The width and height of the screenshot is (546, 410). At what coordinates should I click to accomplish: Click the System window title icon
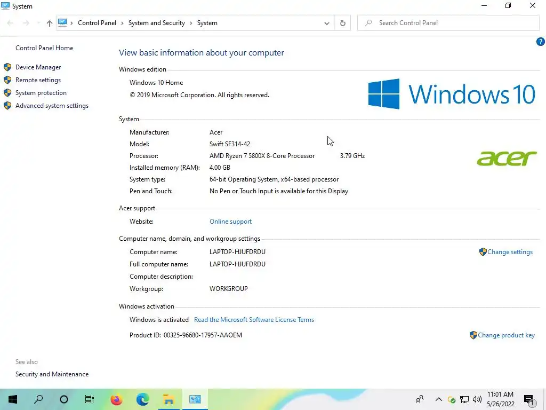(5, 6)
